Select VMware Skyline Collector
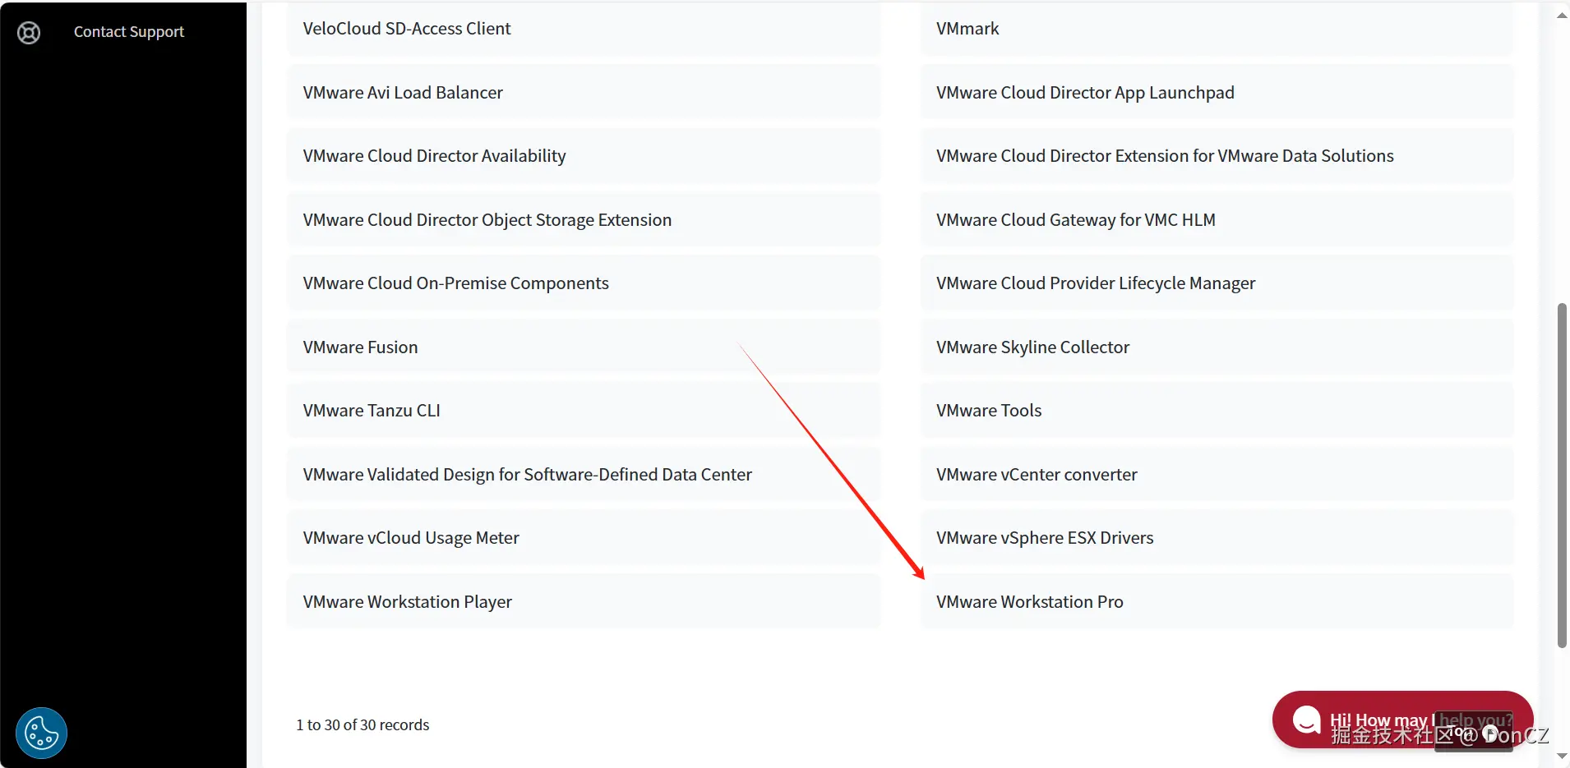This screenshot has height=768, width=1570. (x=1032, y=347)
